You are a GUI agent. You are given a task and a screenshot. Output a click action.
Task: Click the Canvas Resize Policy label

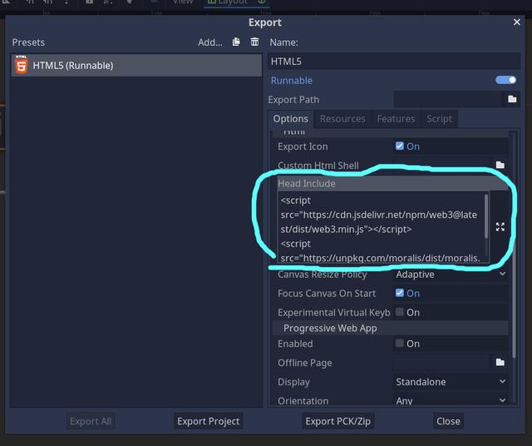[322, 274]
